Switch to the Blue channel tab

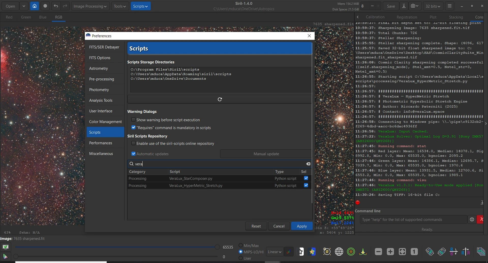tap(43, 17)
